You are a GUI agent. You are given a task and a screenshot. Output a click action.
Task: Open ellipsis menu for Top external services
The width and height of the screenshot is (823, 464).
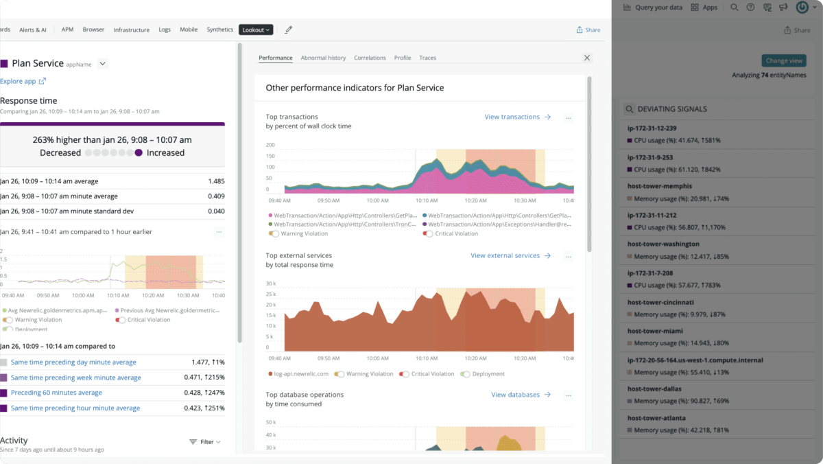click(x=568, y=257)
